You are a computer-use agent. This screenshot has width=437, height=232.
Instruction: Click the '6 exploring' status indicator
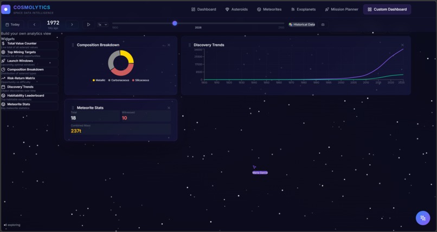point(12,225)
